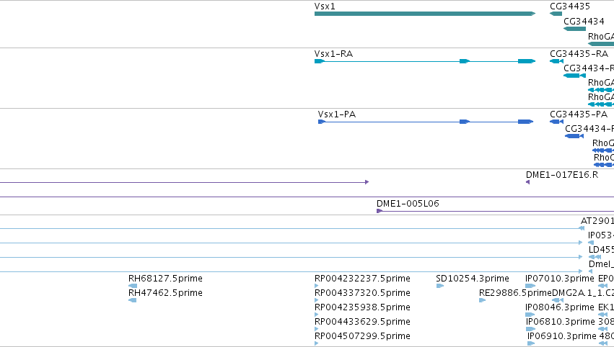The height and width of the screenshot is (347, 614).
Task: Select the IP06810.3prime EST glyph
Action: pos(530,329)
